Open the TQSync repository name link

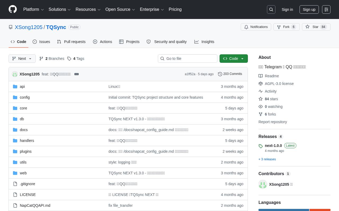tap(56, 27)
